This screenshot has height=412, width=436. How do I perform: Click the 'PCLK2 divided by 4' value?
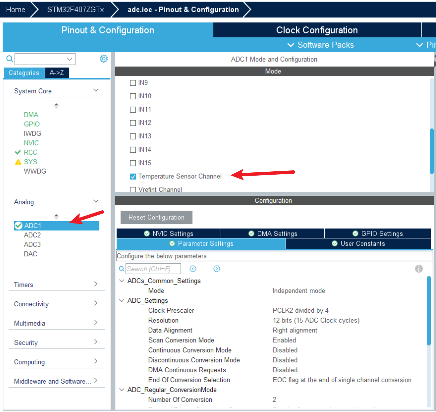tap(301, 310)
